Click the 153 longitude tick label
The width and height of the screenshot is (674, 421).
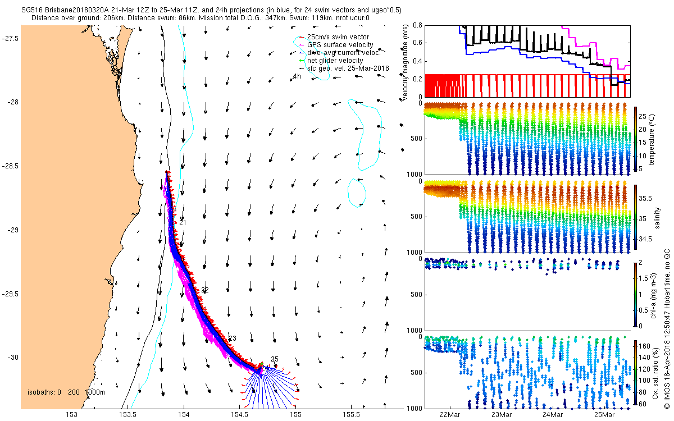coord(72,415)
